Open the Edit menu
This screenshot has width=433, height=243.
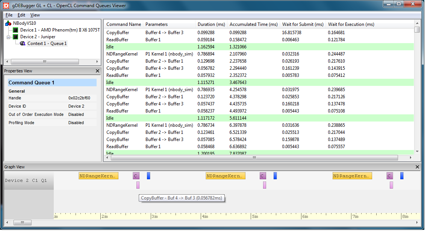21,15
